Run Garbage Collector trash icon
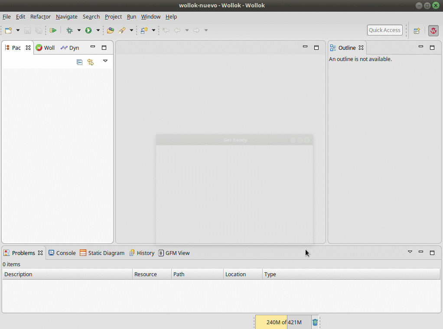This screenshot has width=443, height=329. pyautogui.click(x=315, y=322)
